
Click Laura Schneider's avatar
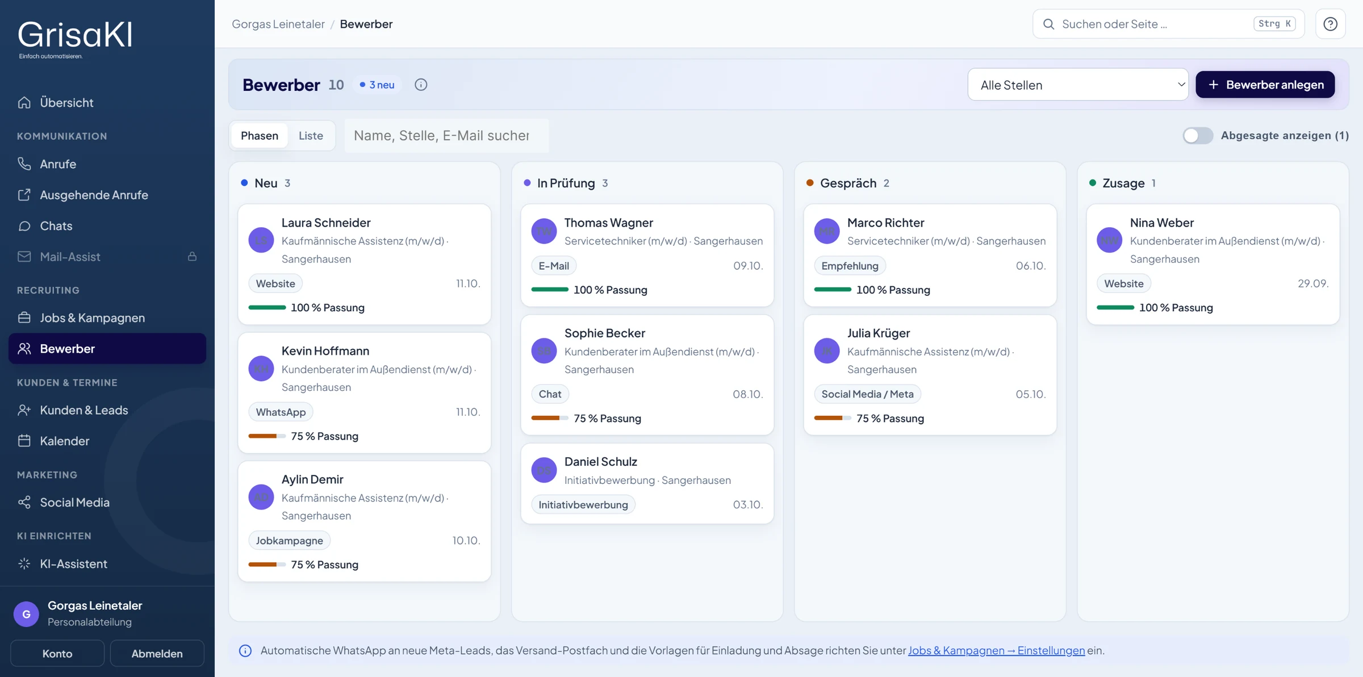pos(261,240)
